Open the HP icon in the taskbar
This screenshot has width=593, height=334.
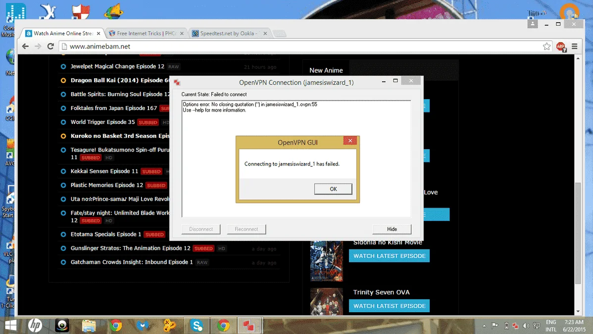point(35,325)
